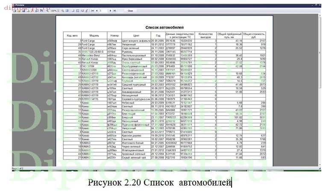Click the vertical scrollbar of preview
Screen dimensions: 326x194
pyautogui.click(x=320, y=90)
